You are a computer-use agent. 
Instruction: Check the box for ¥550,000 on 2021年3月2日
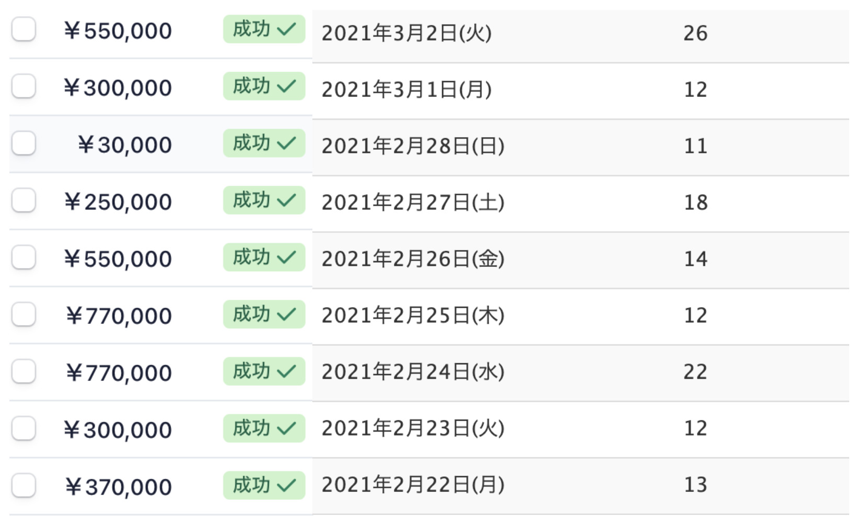(24, 29)
